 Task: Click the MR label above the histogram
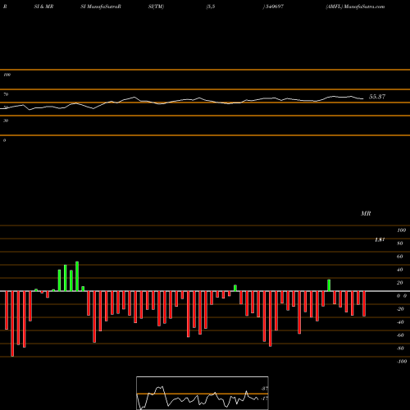tap(366, 213)
